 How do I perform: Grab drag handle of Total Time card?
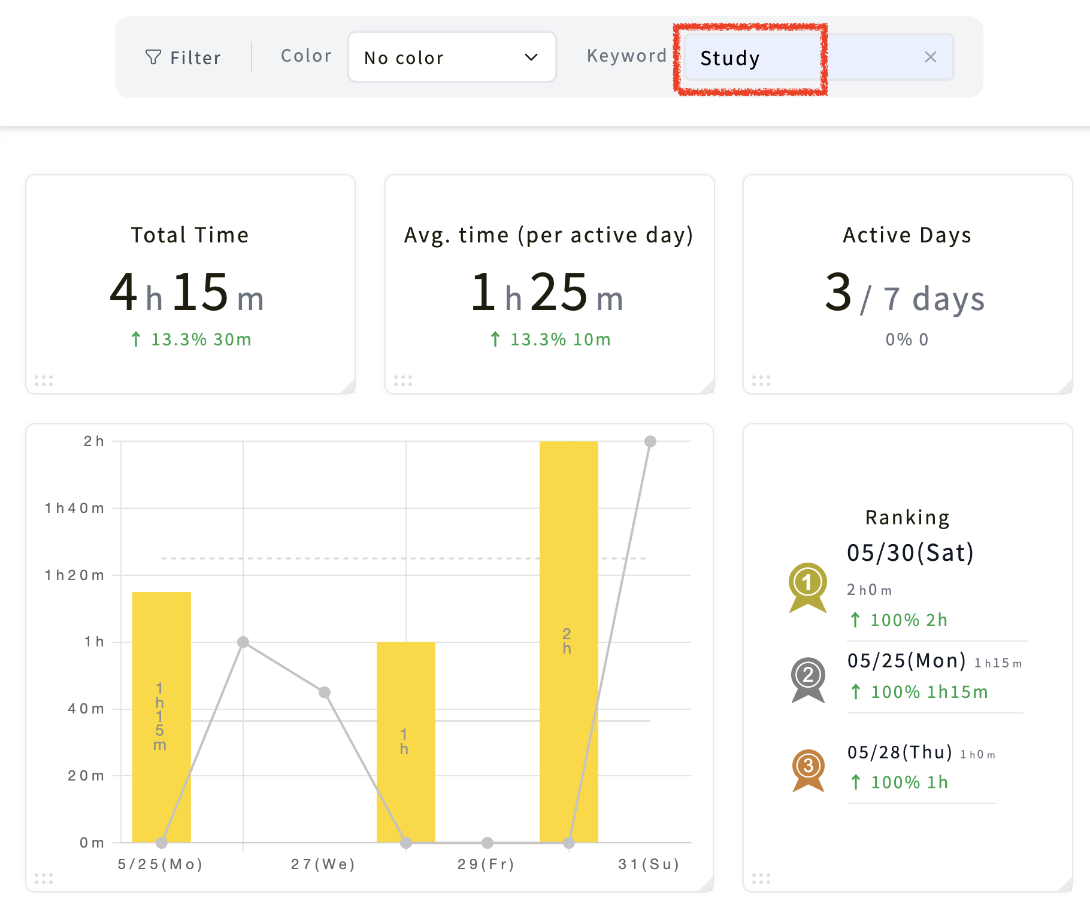[44, 381]
